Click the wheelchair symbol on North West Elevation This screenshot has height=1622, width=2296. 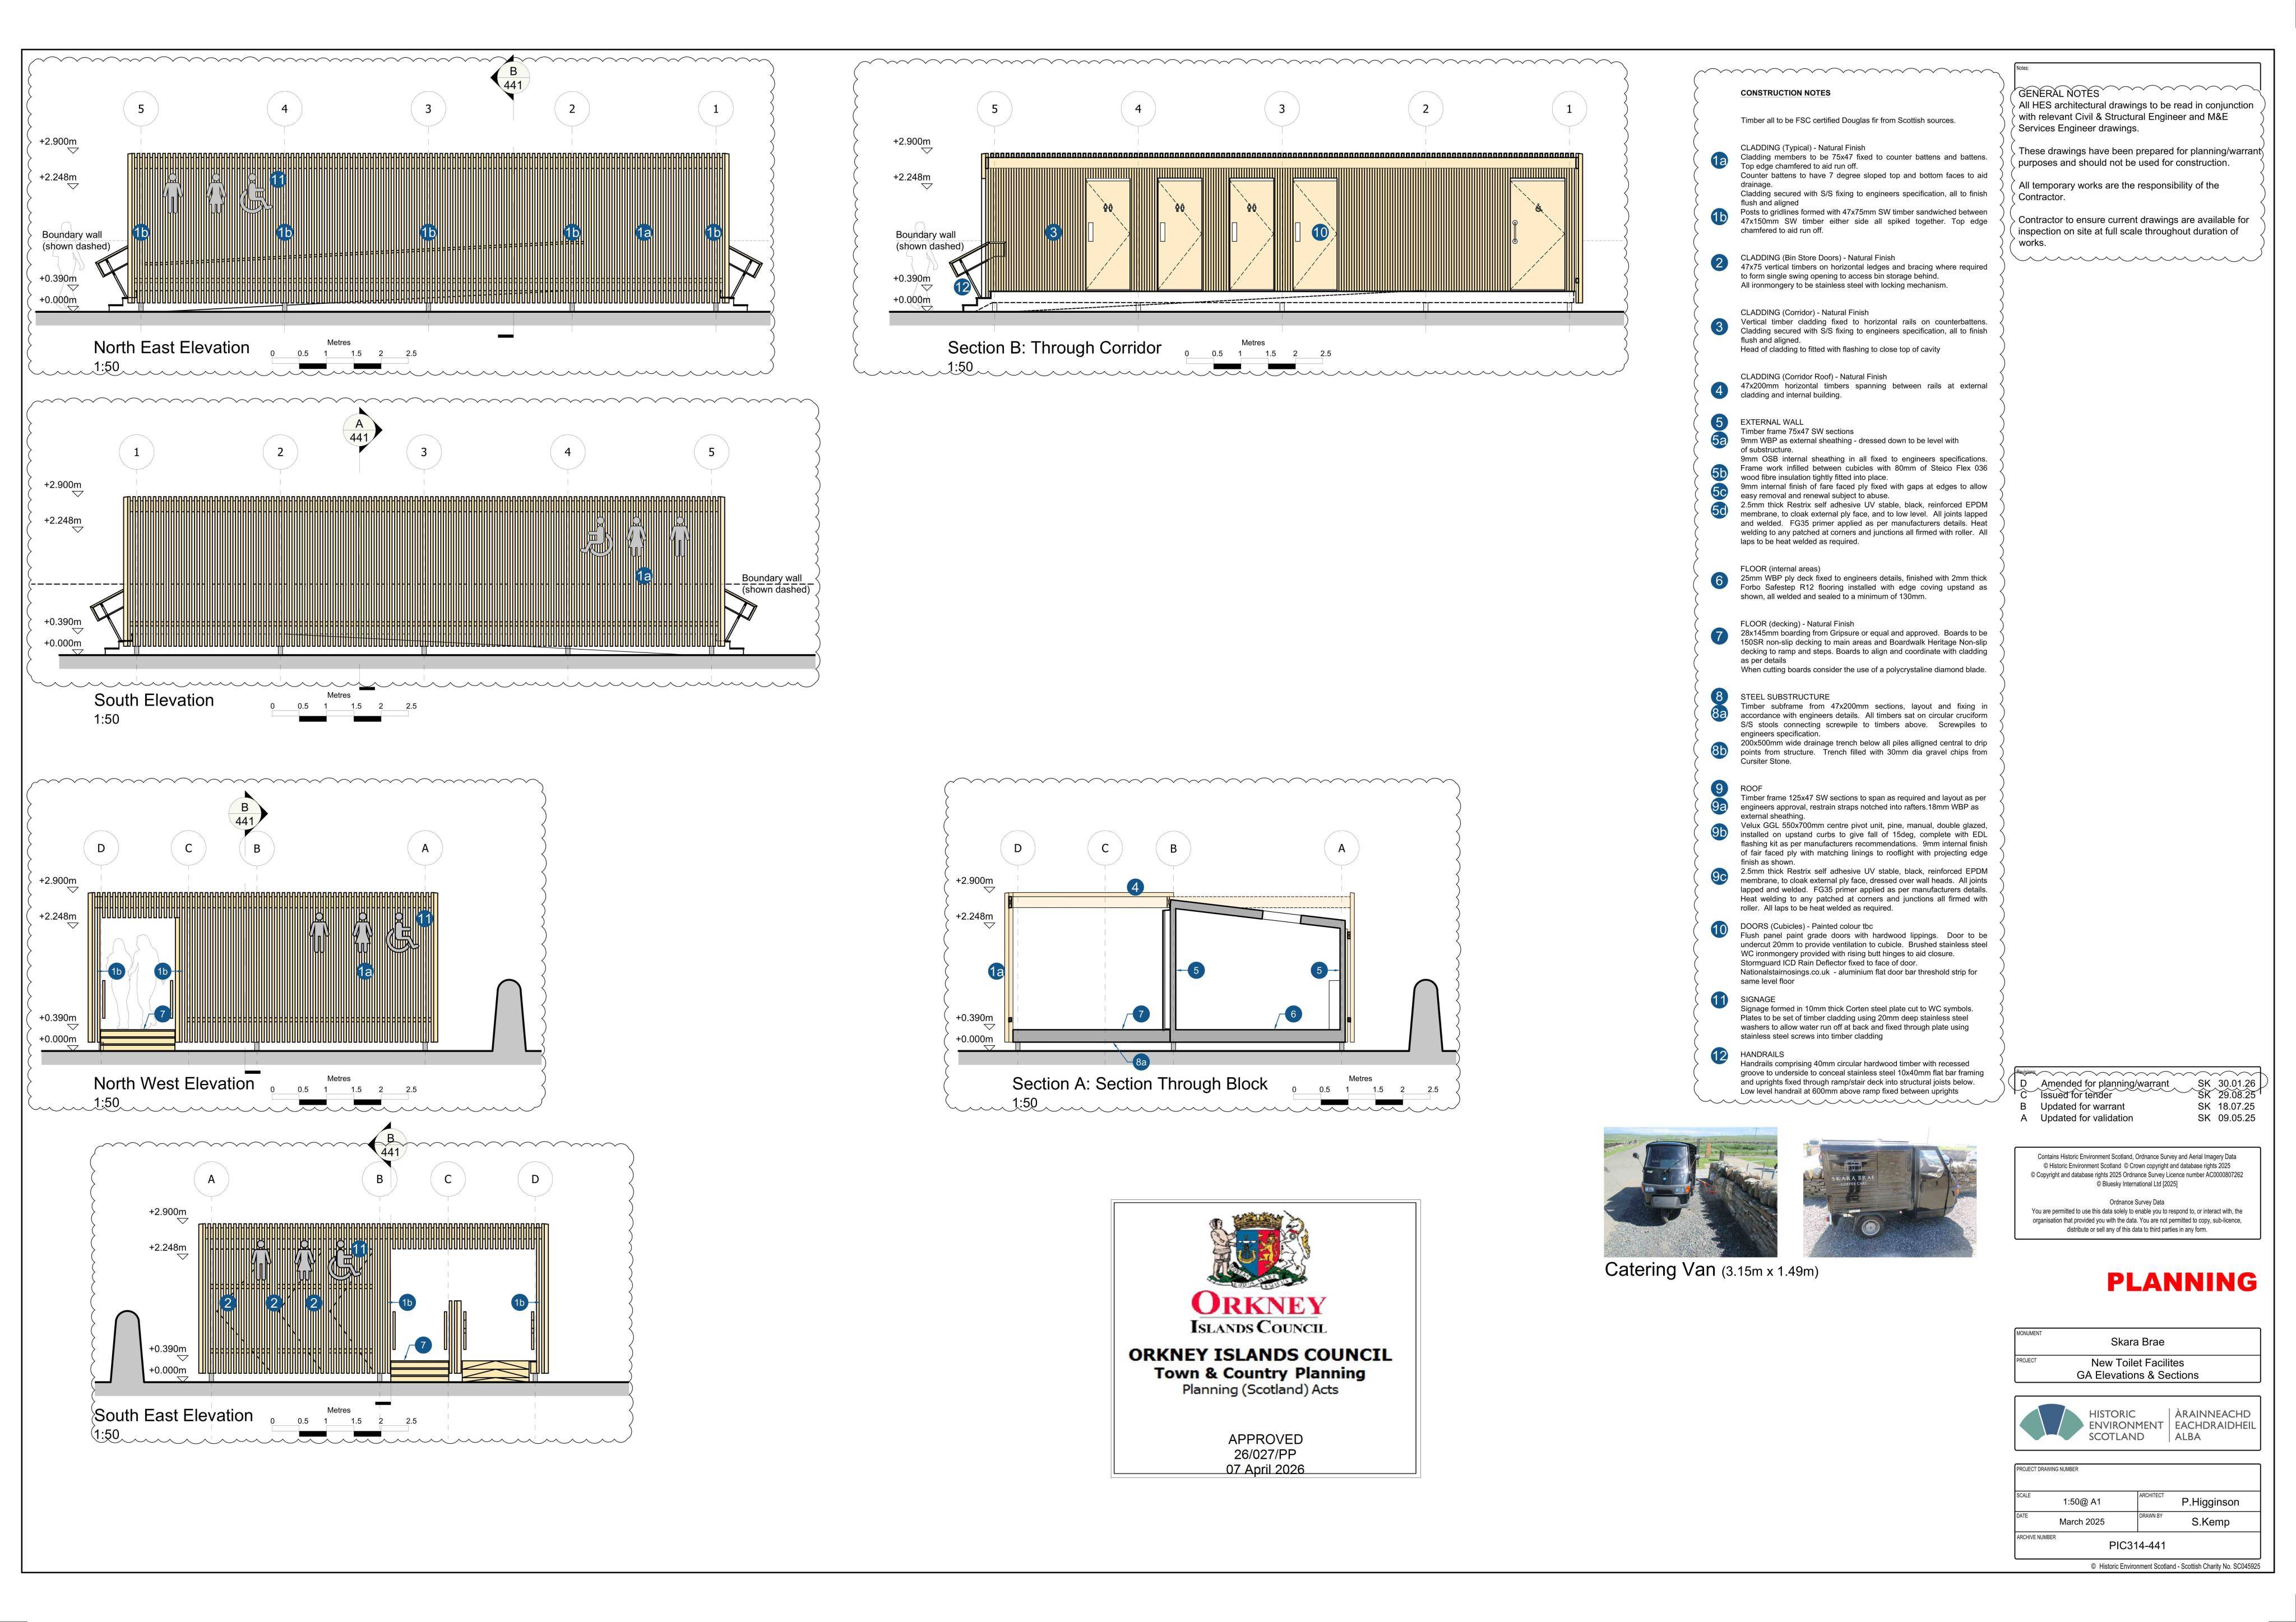coord(402,932)
